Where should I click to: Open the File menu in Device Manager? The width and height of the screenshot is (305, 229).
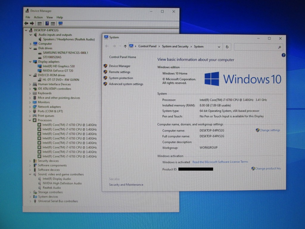coord(28,17)
